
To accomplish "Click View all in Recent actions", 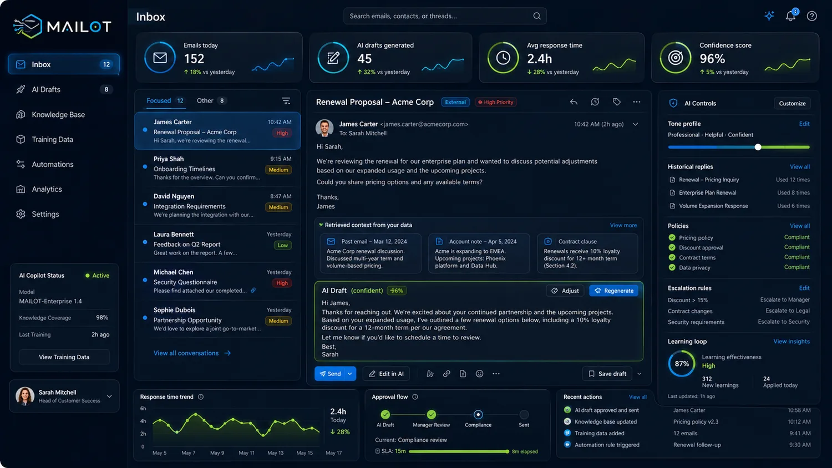I will pos(638,397).
